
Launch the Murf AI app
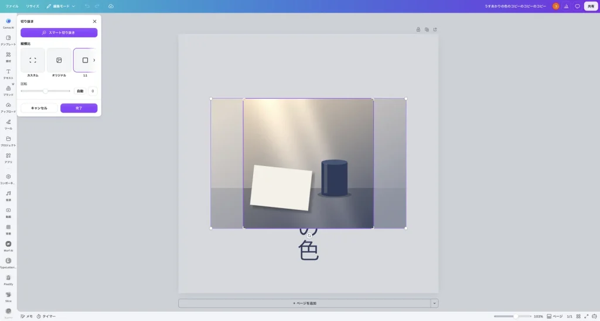coord(8,246)
